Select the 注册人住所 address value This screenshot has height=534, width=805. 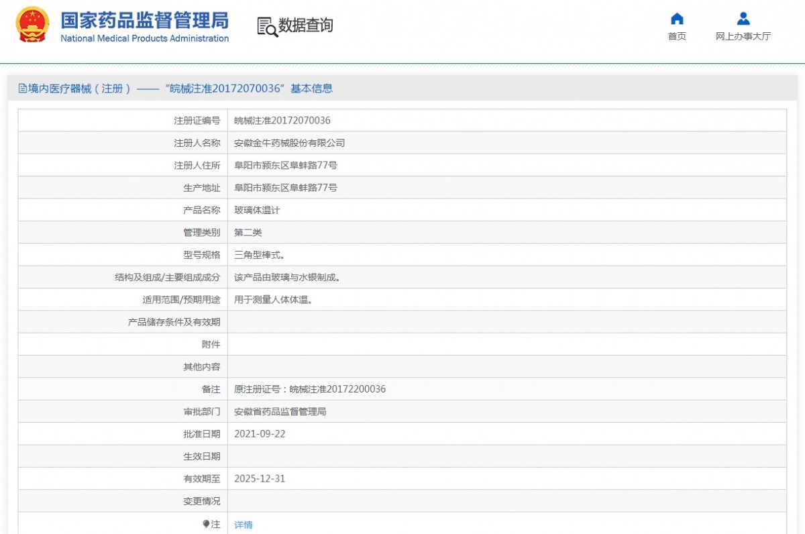pyautogui.click(x=286, y=165)
